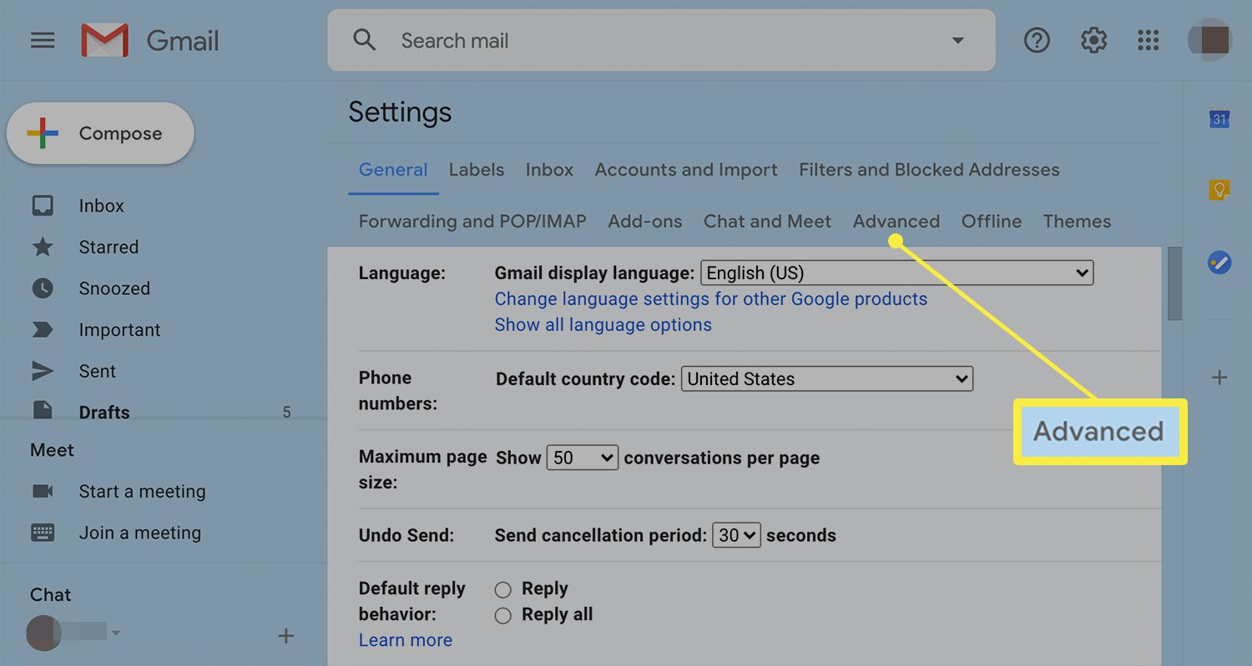
Task: Open Google Keep side panel icon
Action: click(1219, 190)
